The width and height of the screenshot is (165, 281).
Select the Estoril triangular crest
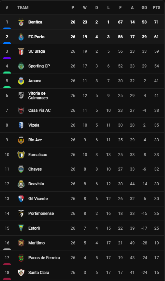click(21, 228)
